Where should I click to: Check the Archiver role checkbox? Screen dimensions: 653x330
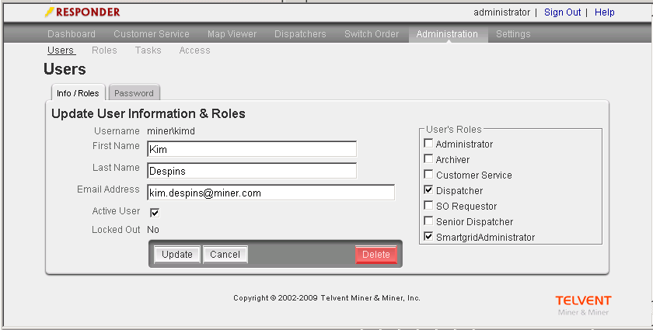tap(428, 160)
